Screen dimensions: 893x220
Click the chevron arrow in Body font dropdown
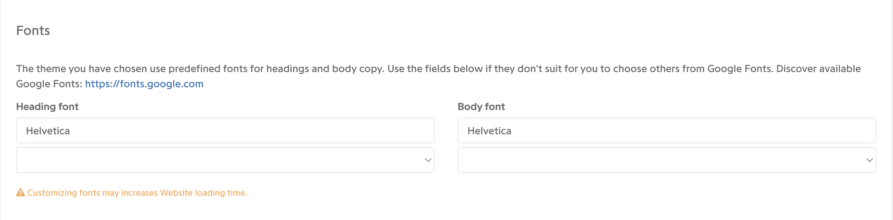[x=869, y=160]
